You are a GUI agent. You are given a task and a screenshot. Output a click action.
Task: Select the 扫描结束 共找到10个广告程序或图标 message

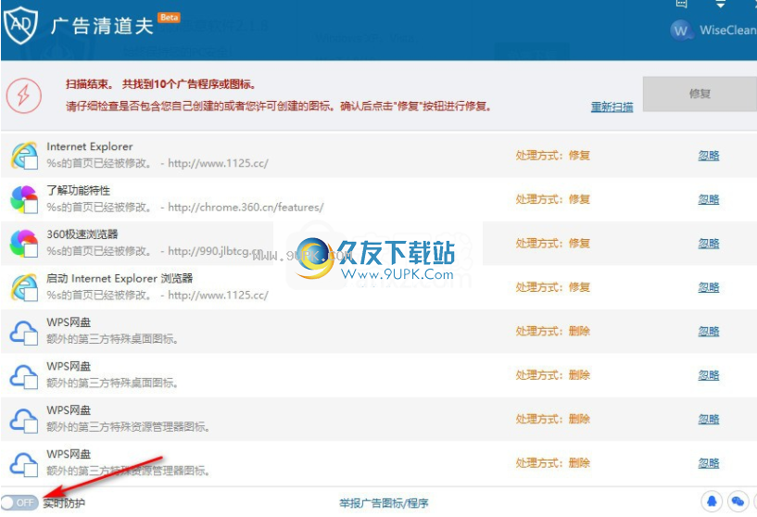[161, 84]
